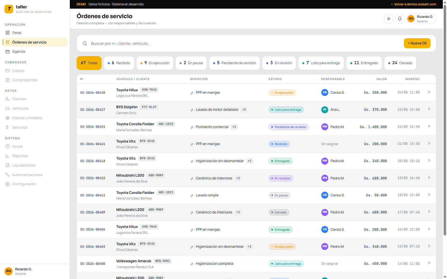
Task: Expand order OS-2026-00424 row chevron
Action: tap(429, 126)
